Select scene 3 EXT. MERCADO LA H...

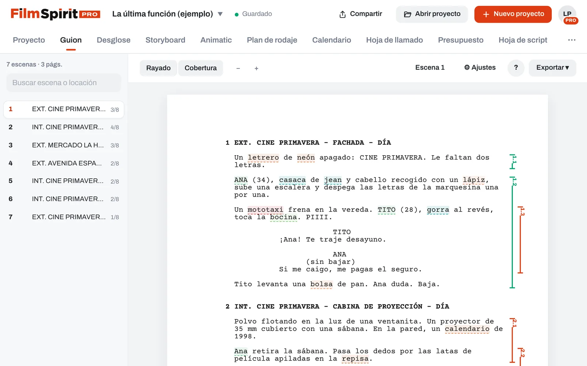click(x=64, y=145)
